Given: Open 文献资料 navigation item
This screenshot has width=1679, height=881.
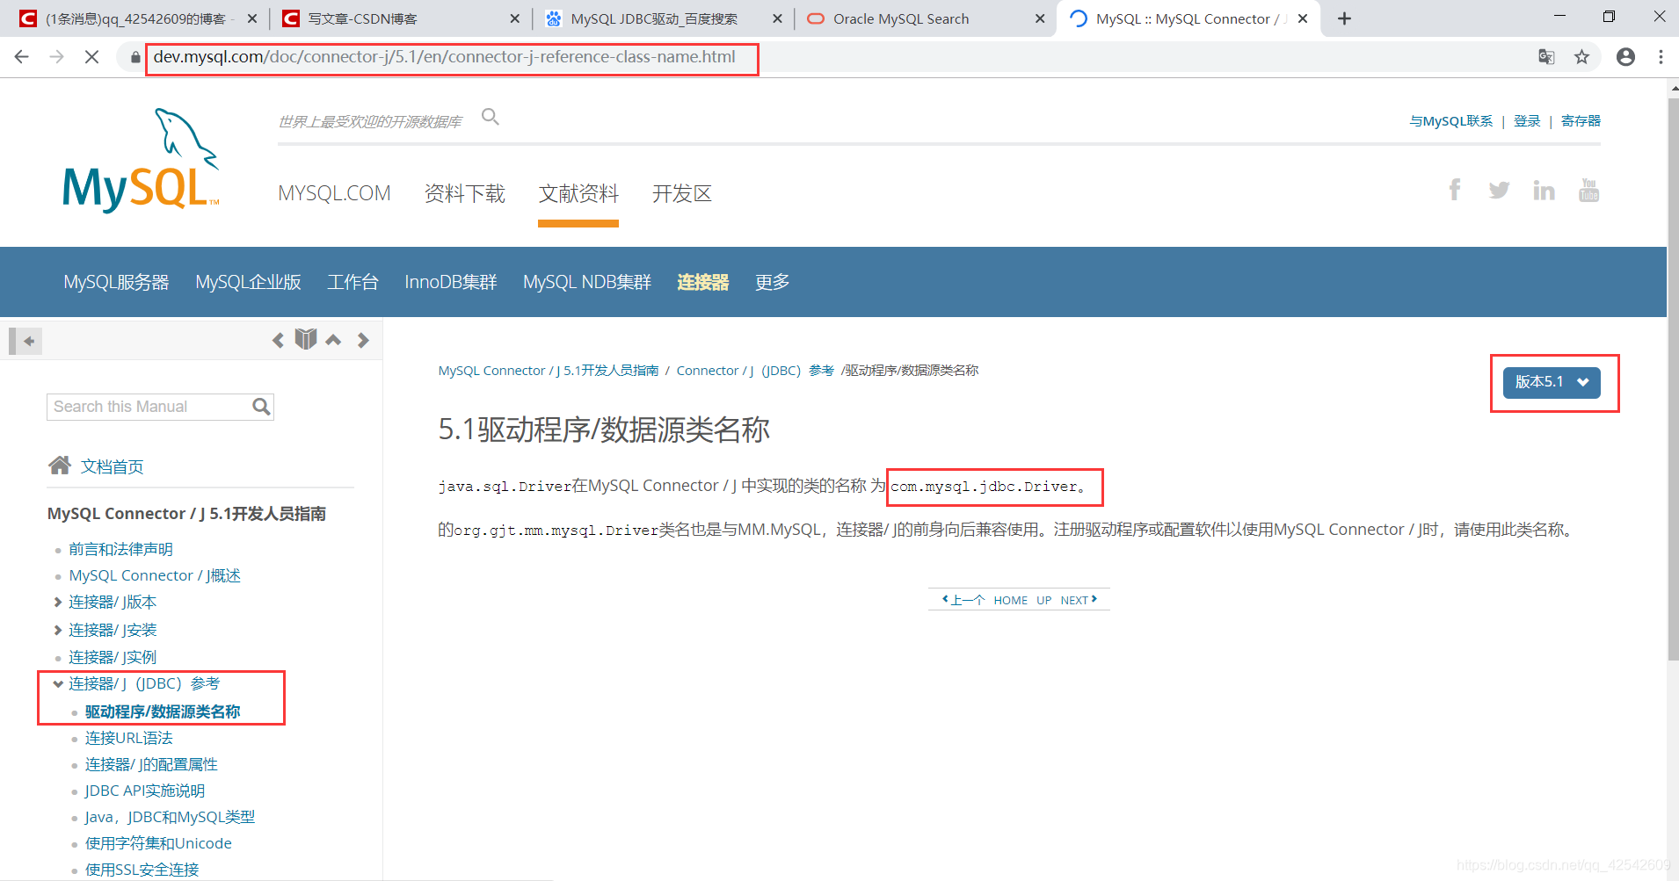Looking at the screenshot, I should [x=578, y=193].
